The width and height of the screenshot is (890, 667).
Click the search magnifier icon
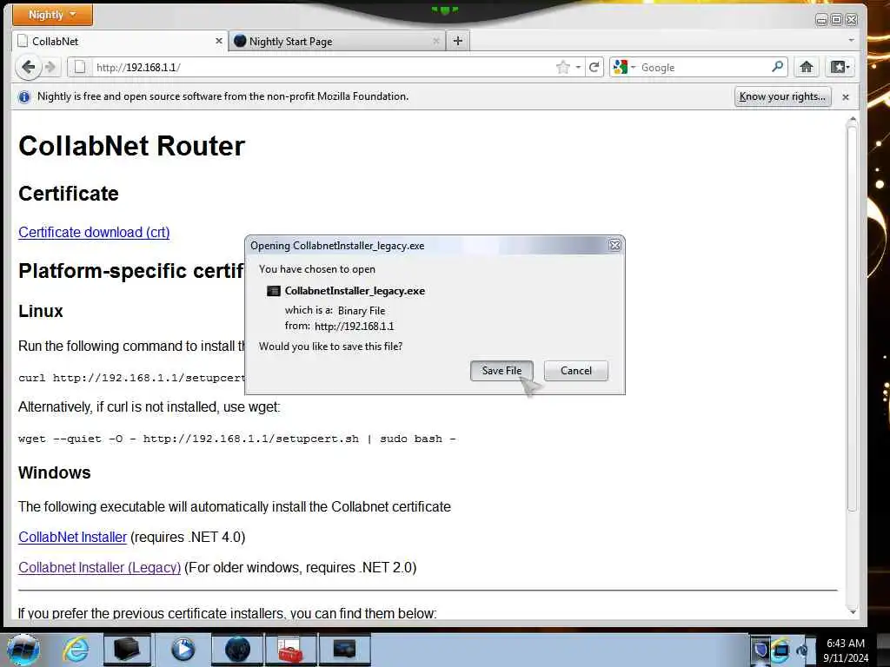[x=778, y=67]
